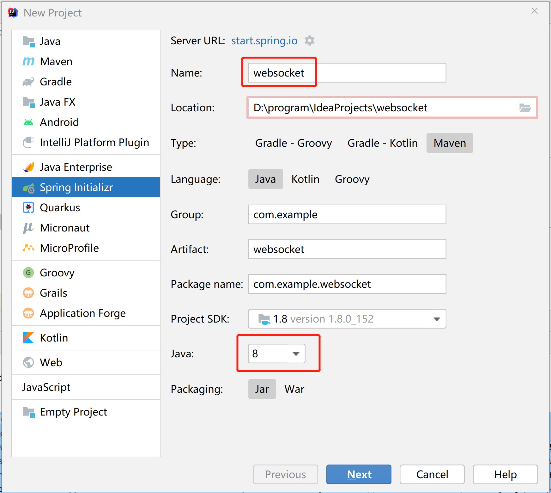
Task: Select Application Forge in list
Action: click(x=86, y=313)
